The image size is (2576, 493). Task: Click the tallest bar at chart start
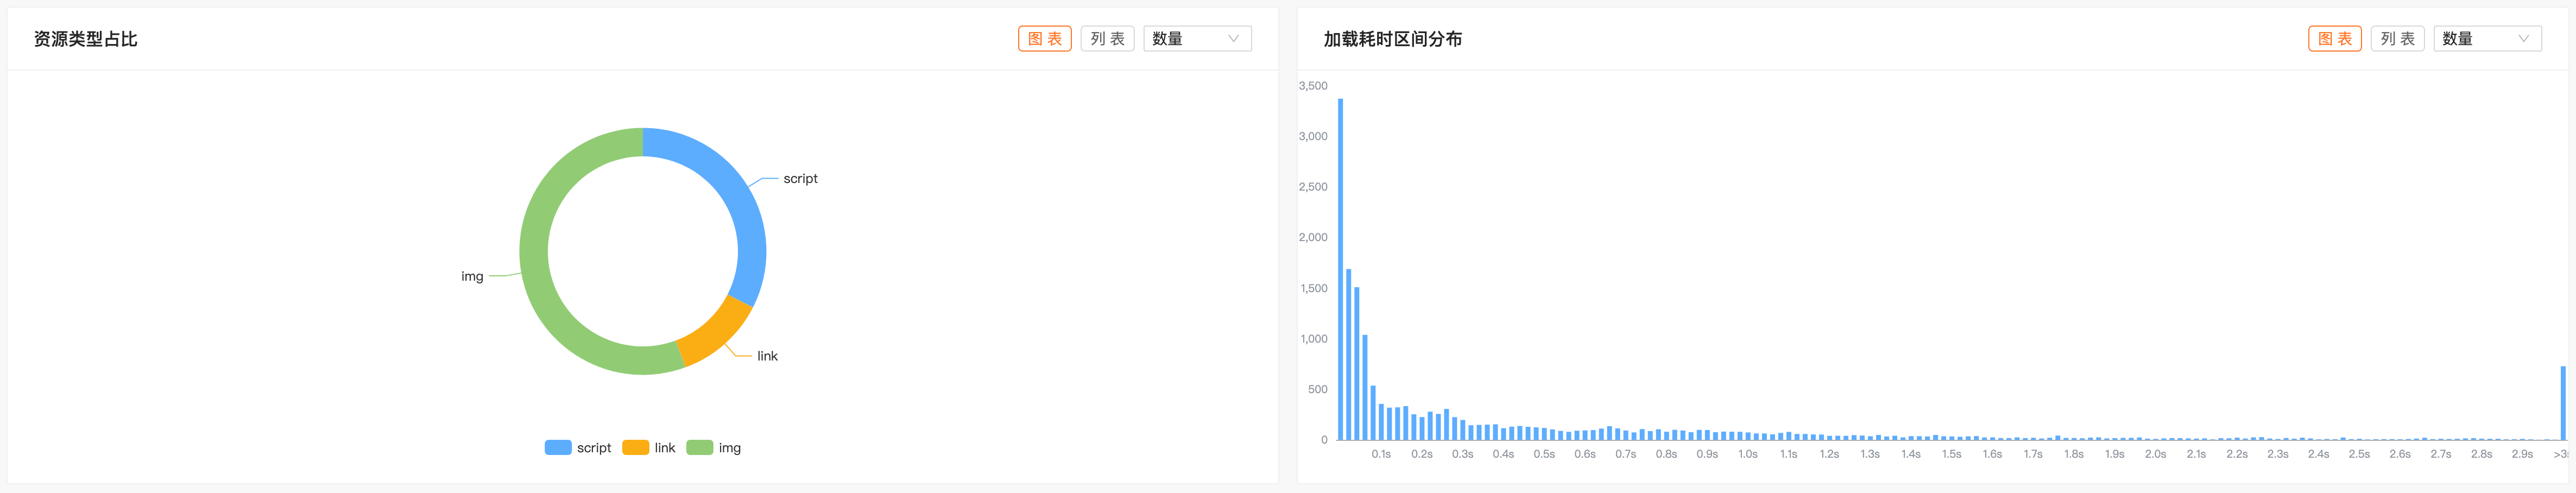[x=1340, y=270]
